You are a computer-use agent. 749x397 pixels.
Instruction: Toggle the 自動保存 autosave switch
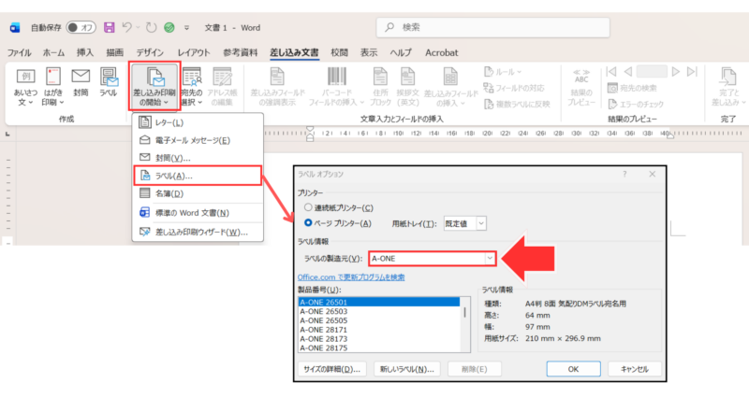point(81,28)
